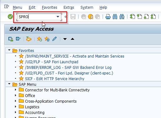Select the Favorites folder label
161x118 pixels.
26,51
